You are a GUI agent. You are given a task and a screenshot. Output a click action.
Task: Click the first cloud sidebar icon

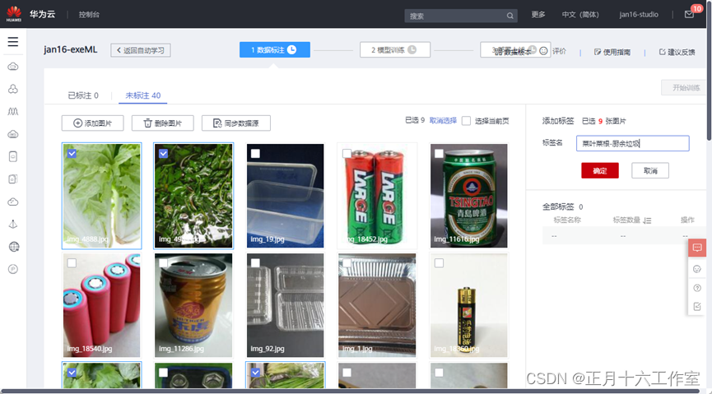pyautogui.click(x=13, y=67)
